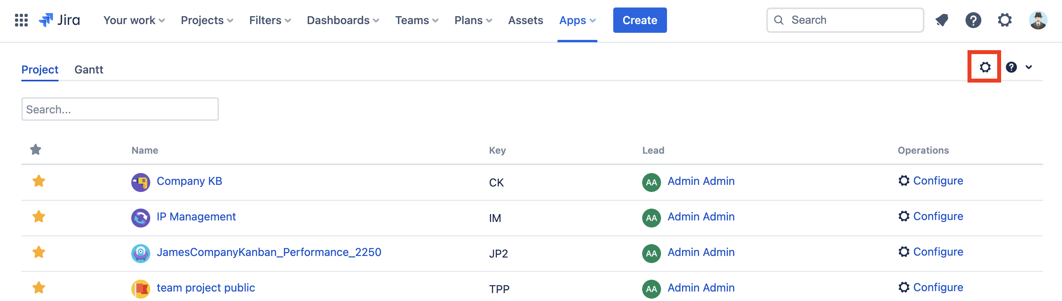
Task: Open the top bar help icon
Action: [973, 20]
